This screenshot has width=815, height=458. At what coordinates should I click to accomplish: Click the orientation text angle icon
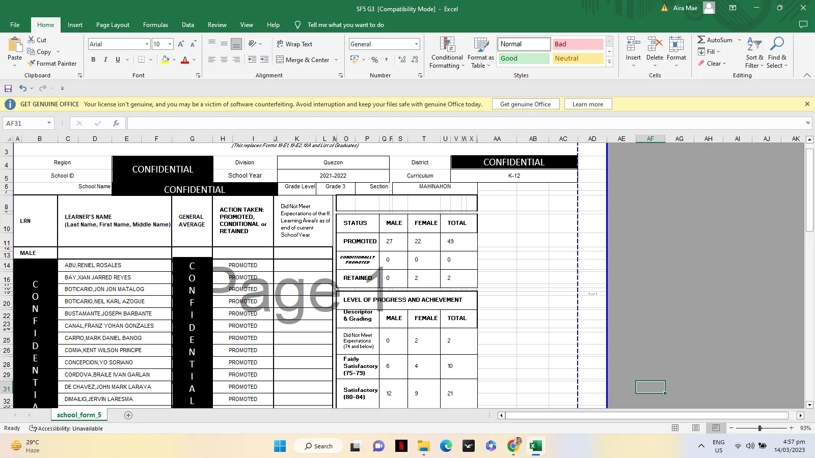click(x=253, y=44)
